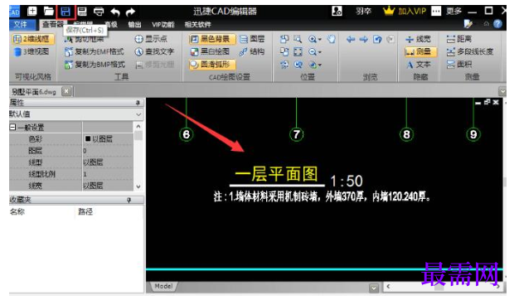Click the New file icon in title bar
This screenshot has height=300, width=514.
(32, 12)
